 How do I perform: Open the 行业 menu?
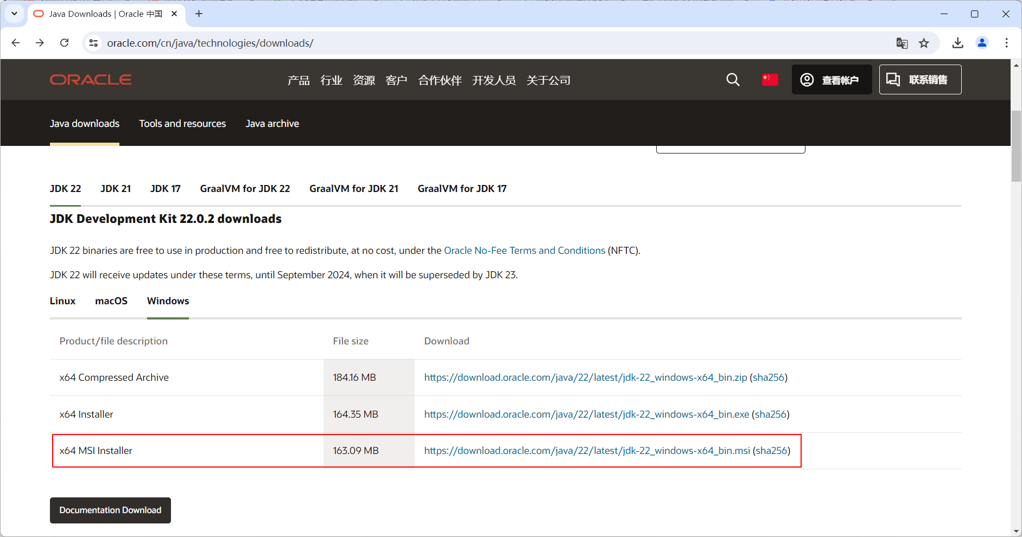tap(331, 80)
